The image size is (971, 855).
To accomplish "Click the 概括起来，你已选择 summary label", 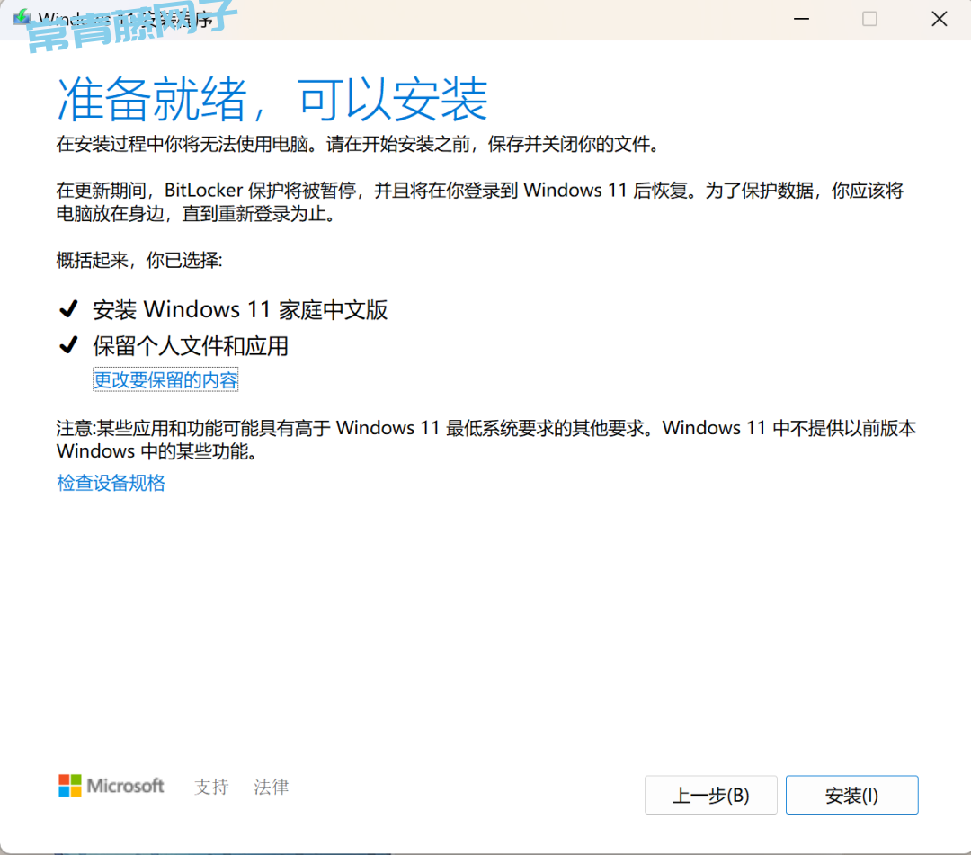I will [139, 261].
